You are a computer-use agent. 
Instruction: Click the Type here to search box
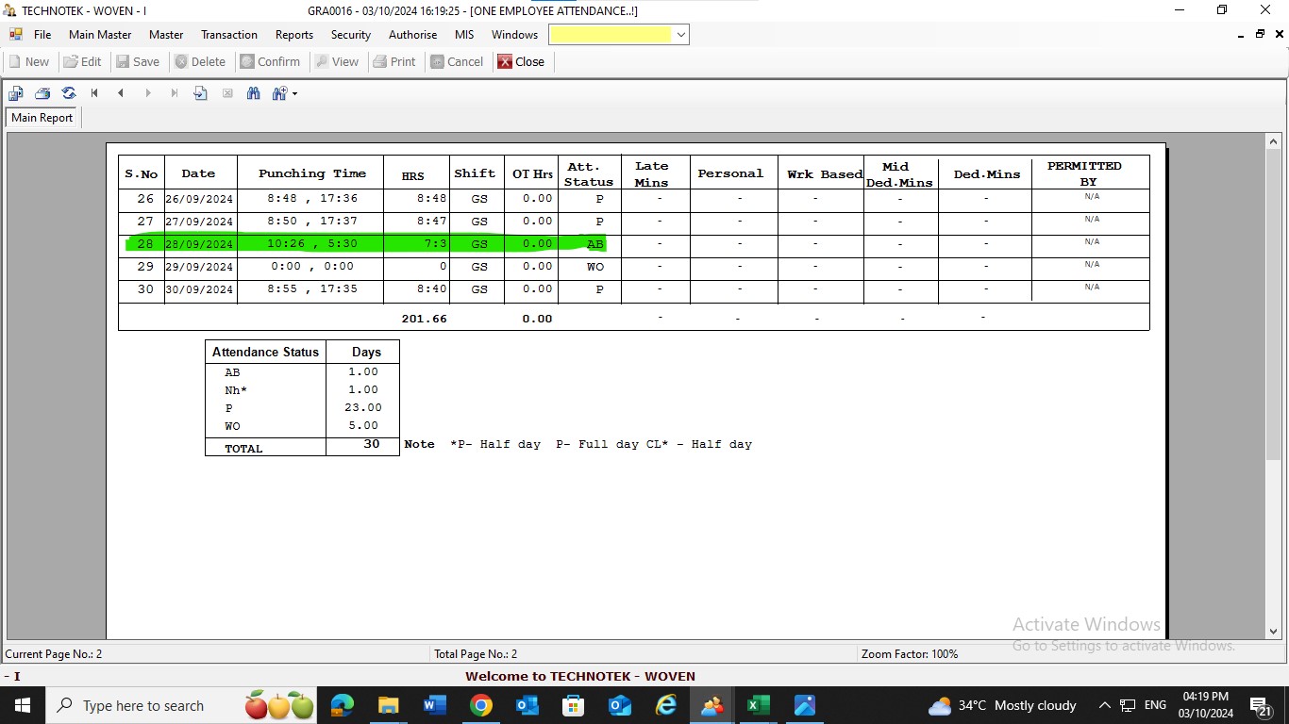tap(142, 705)
